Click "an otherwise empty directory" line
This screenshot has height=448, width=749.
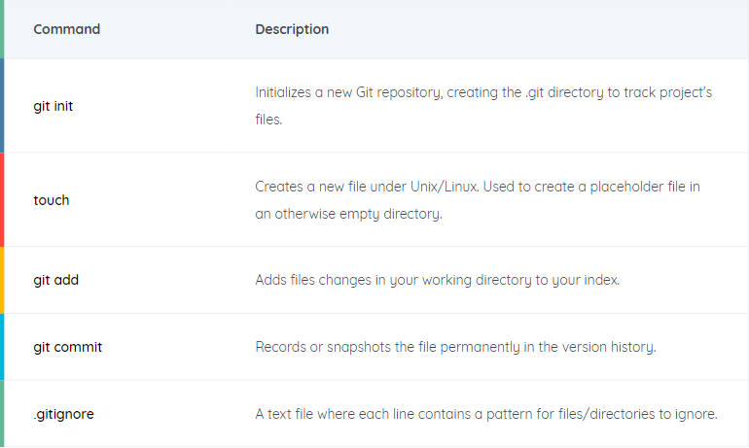[348, 214]
